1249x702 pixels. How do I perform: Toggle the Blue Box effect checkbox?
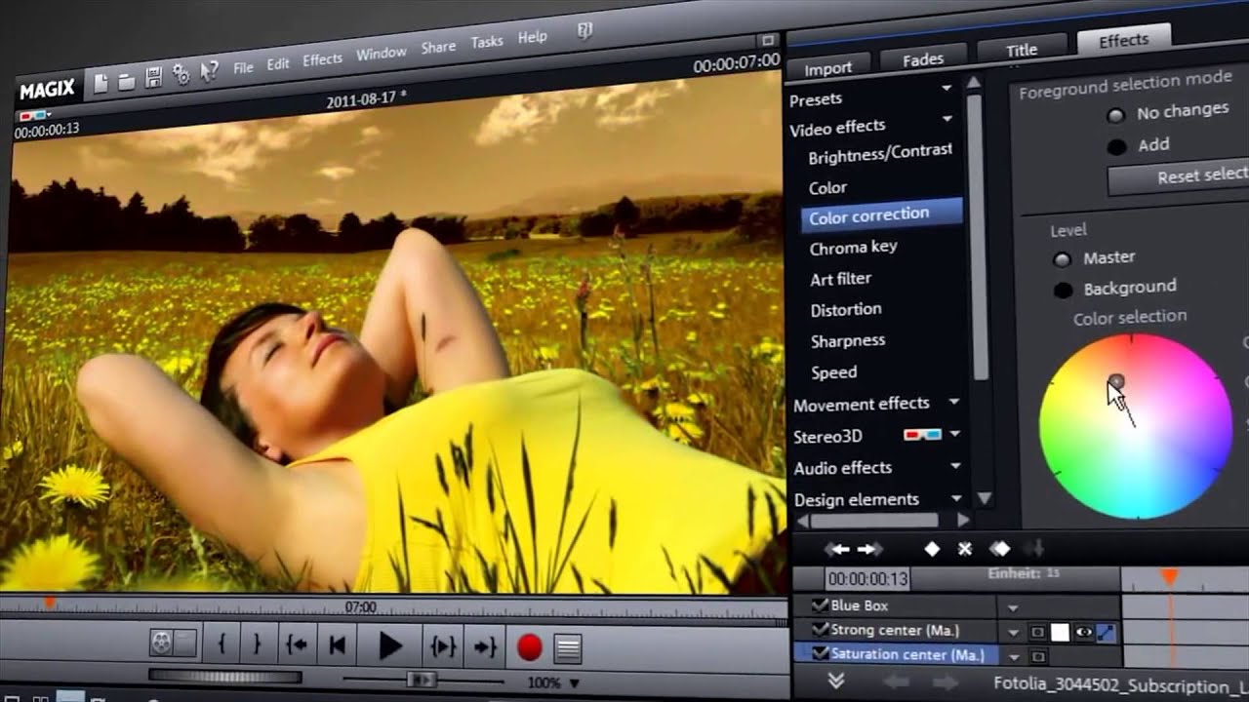tap(820, 605)
